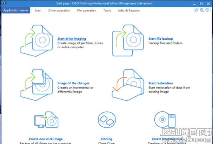
Task: Minimize the DiskImage window
Action: 194,4
